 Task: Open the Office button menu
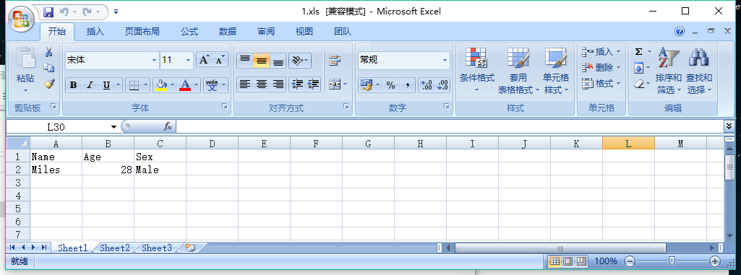tap(21, 19)
